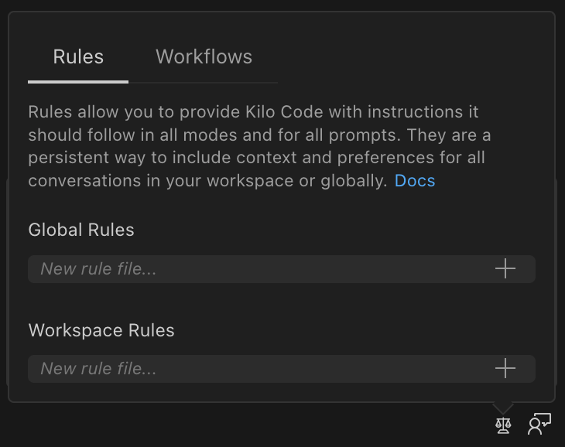Select the Rules tab
Image resolution: width=565 pixels, height=447 pixels.
78,56
